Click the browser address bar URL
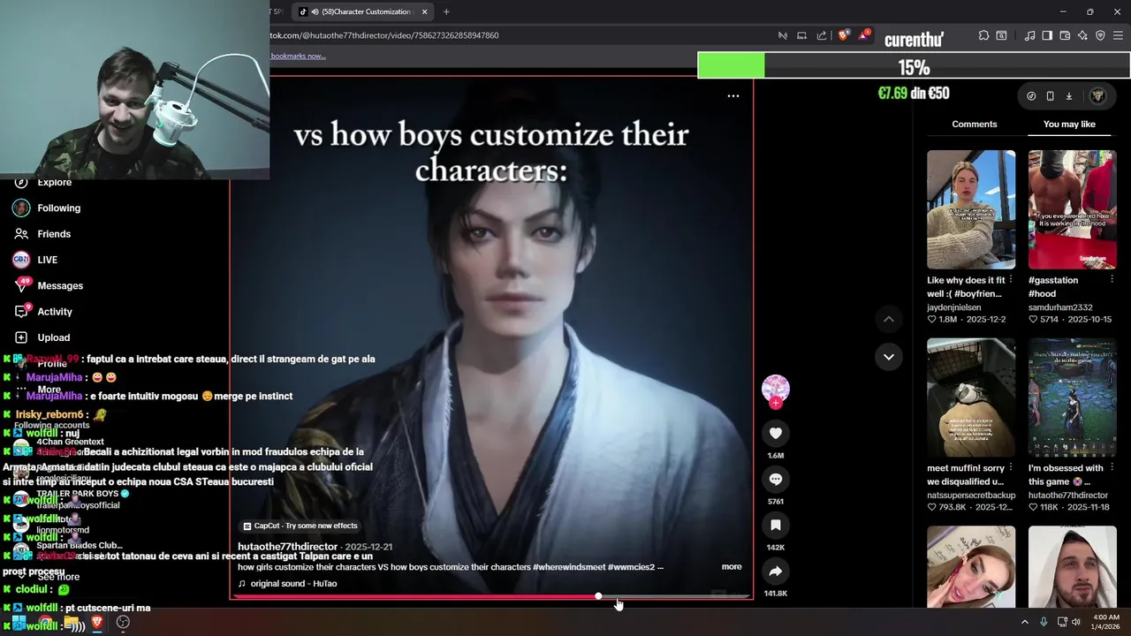1131x636 pixels. click(384, 35)
